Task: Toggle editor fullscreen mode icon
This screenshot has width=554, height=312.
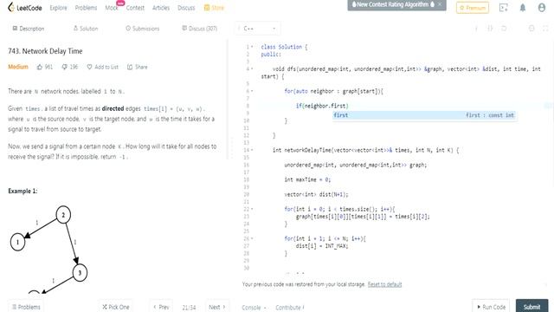Action: tap(545, 29)
